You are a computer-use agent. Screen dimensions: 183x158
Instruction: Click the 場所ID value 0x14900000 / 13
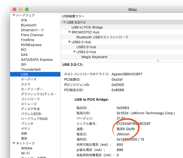130,139
